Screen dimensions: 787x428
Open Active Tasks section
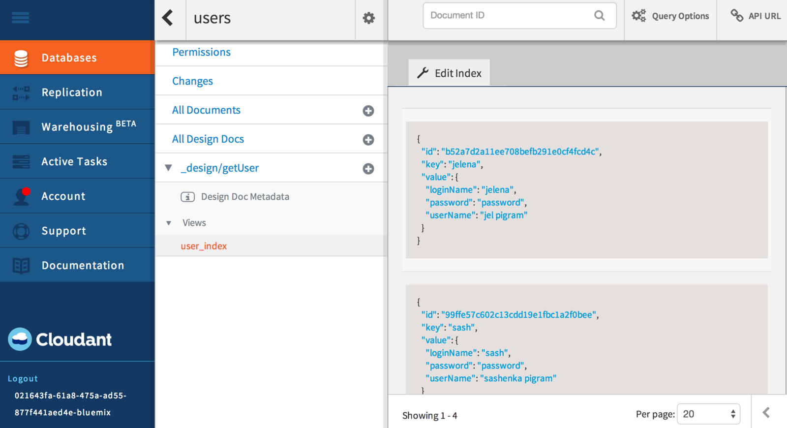[x=77, y=161]
